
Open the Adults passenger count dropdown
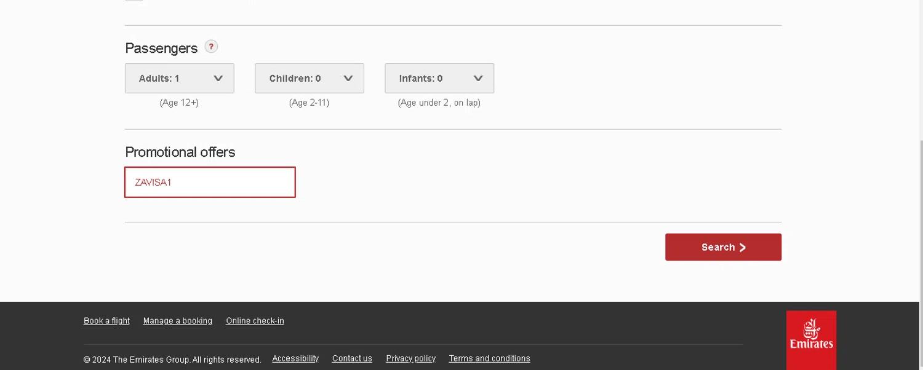tap(179, 79)
